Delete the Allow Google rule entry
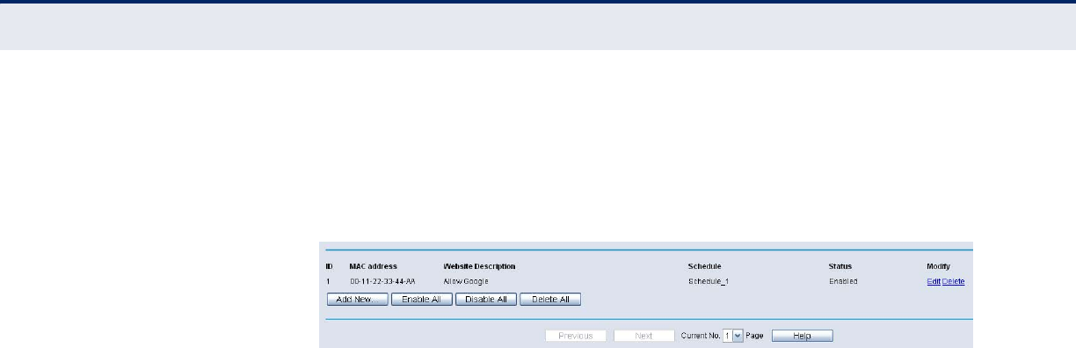 [x=954, y=281]
